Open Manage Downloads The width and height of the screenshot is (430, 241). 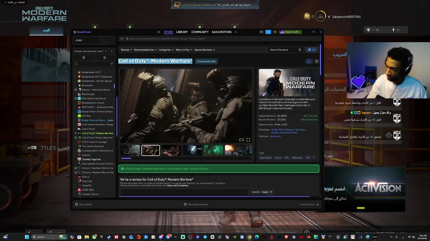(x=196, y=205)
